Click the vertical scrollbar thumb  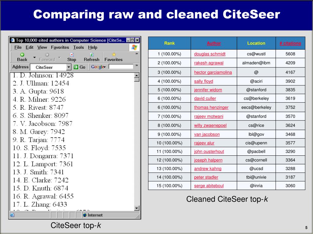137,80
